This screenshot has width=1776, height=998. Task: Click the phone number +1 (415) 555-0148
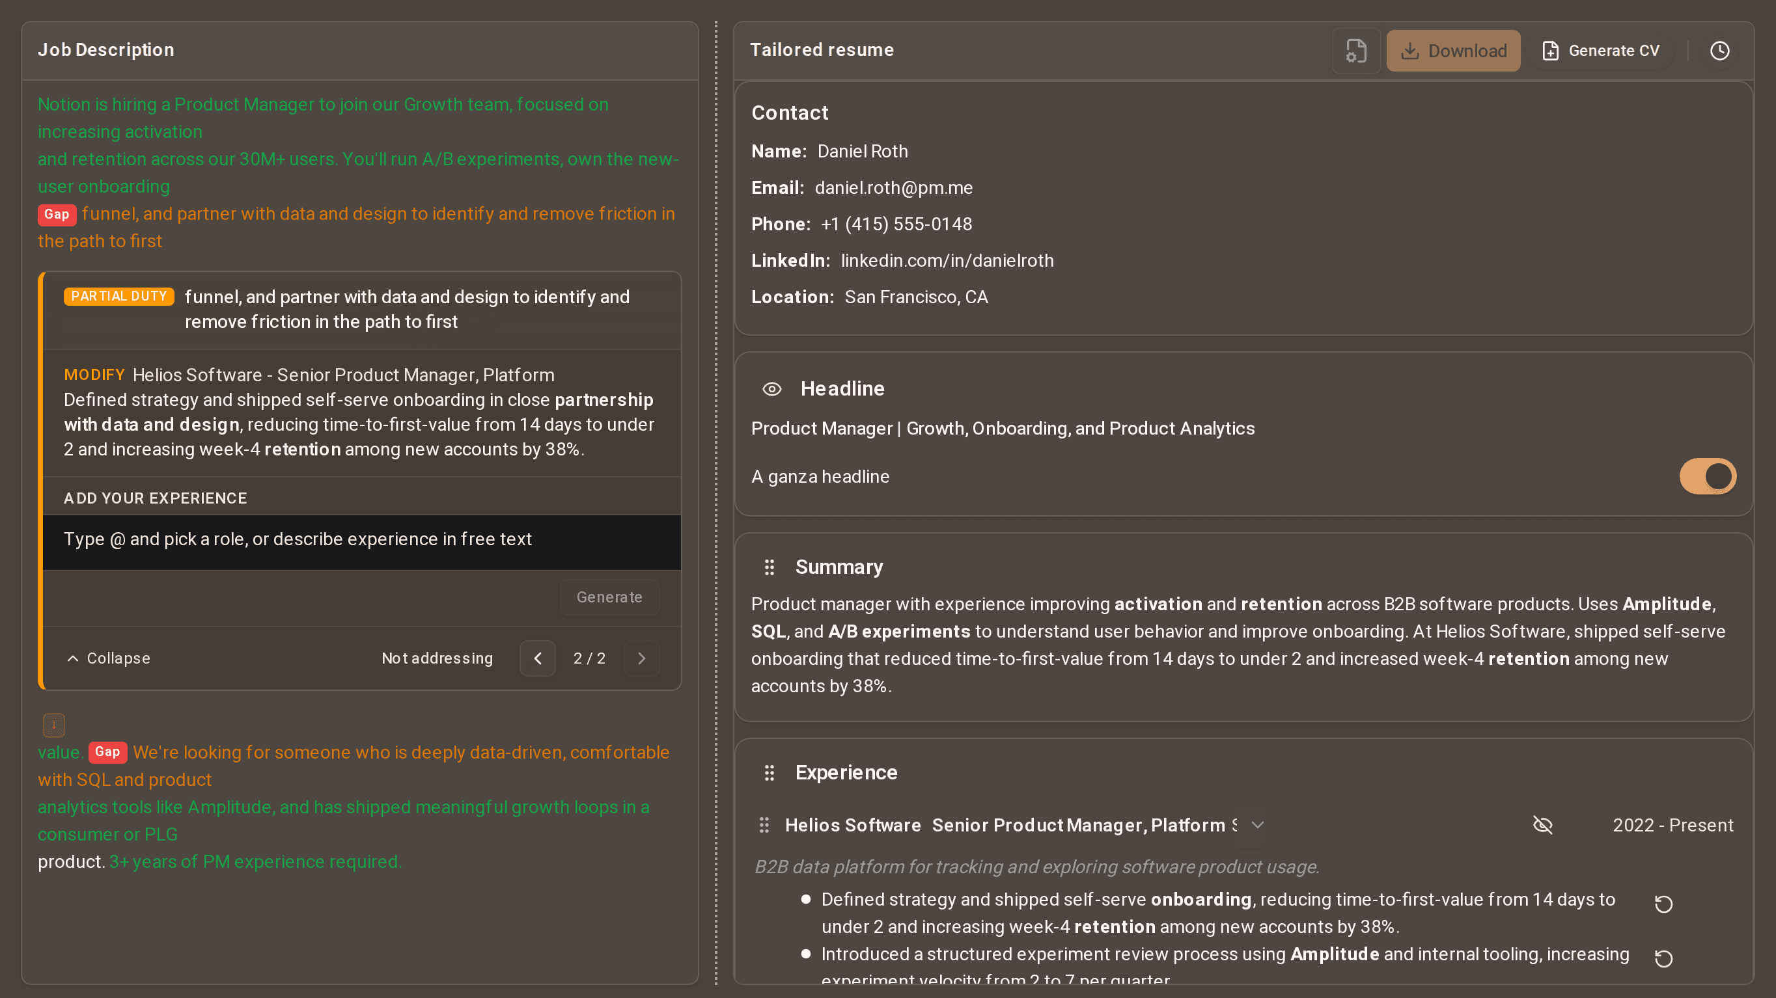(x=896, y=224)
